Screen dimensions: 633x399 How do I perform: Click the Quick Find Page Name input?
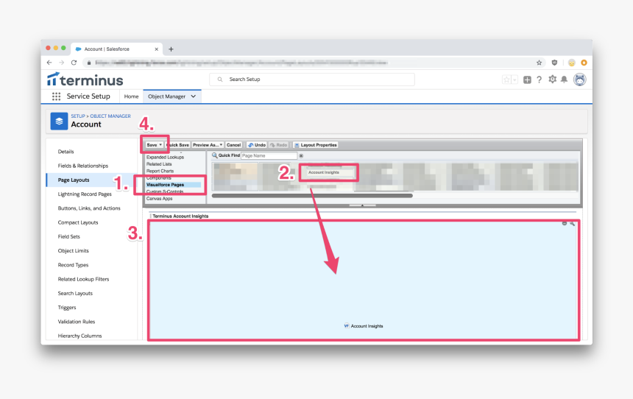(x=269, y=155)
